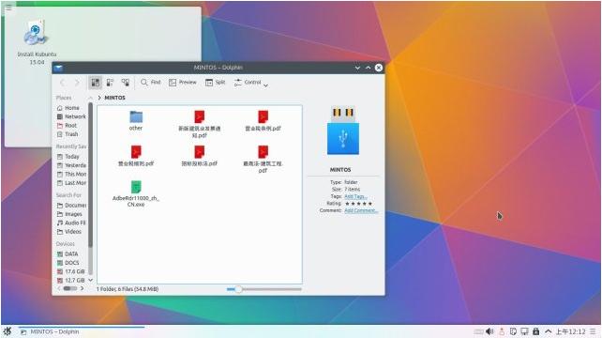Open the clipboard tray icon
The width and height of the screenshot is (602, 338).
click(x=513, y=331)
